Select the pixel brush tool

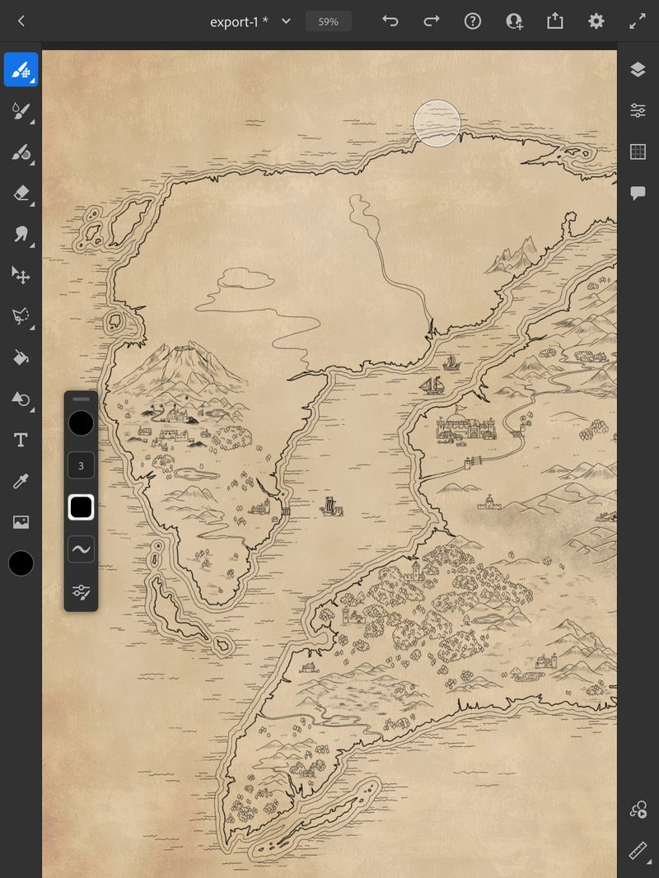(x=21, y=69)
